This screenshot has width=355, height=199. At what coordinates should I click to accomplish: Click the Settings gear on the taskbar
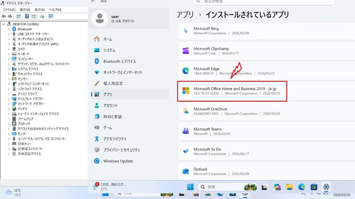point(326,187)
